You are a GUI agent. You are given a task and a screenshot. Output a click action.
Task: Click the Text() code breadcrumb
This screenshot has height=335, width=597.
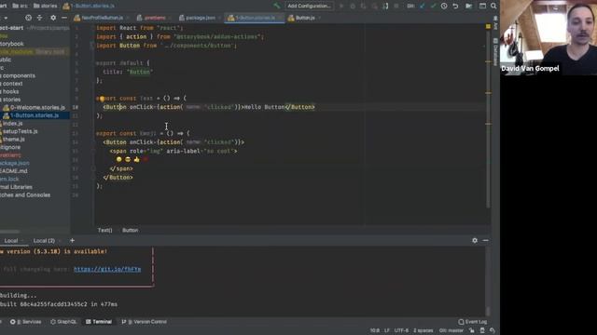pyautogui.click(x=104, y=230)
